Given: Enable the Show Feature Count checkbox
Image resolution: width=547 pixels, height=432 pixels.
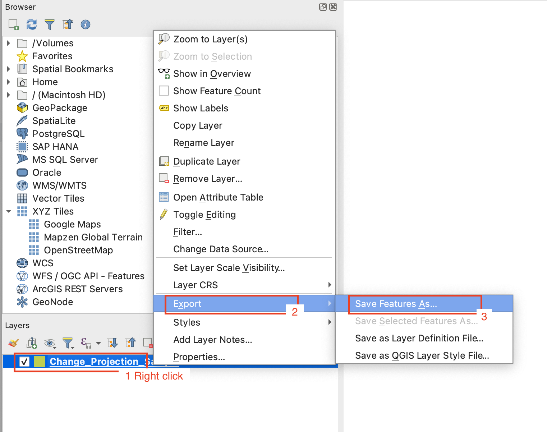Looking at the screenshot, I should click(164, 91).
